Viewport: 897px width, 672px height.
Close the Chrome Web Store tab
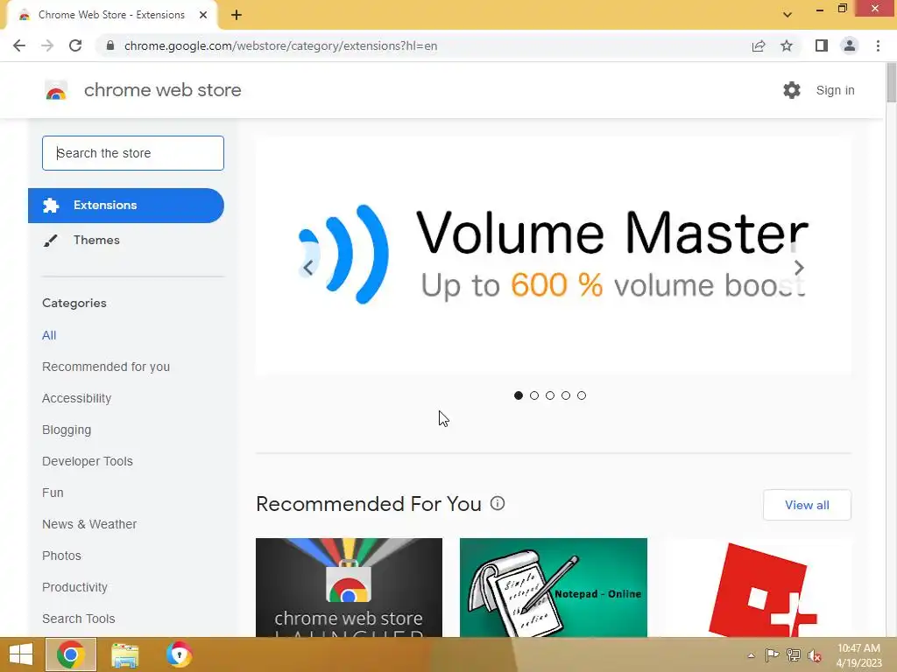[203, 15]
